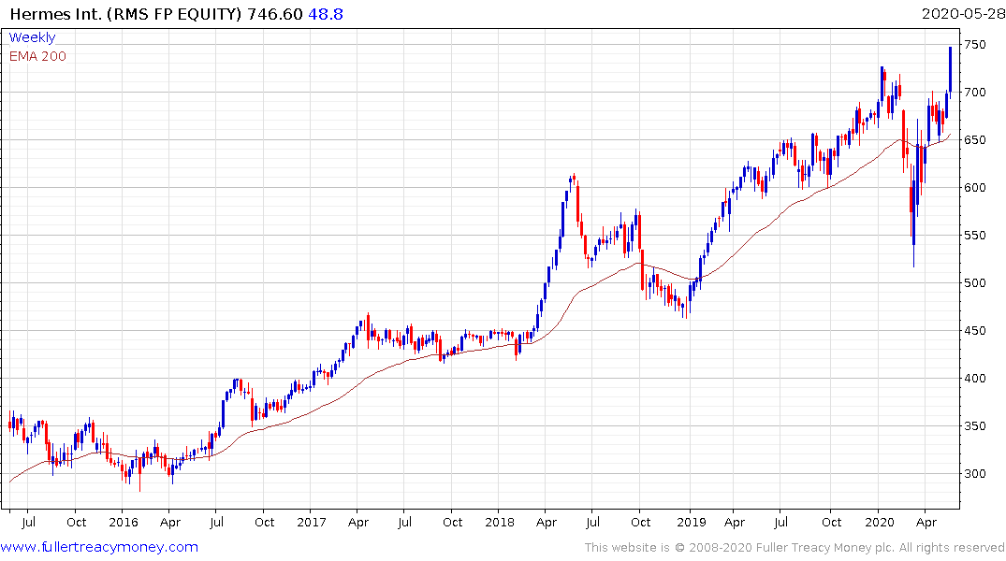The height and width of the screenshot is (561, 1006).
Task: Click the Weekly interval label
Action: [x=32, y=37]
